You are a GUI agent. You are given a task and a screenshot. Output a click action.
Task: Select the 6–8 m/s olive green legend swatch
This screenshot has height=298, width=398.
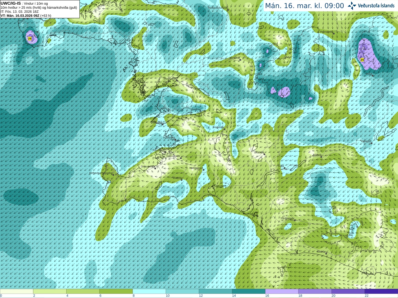point(116,291)
